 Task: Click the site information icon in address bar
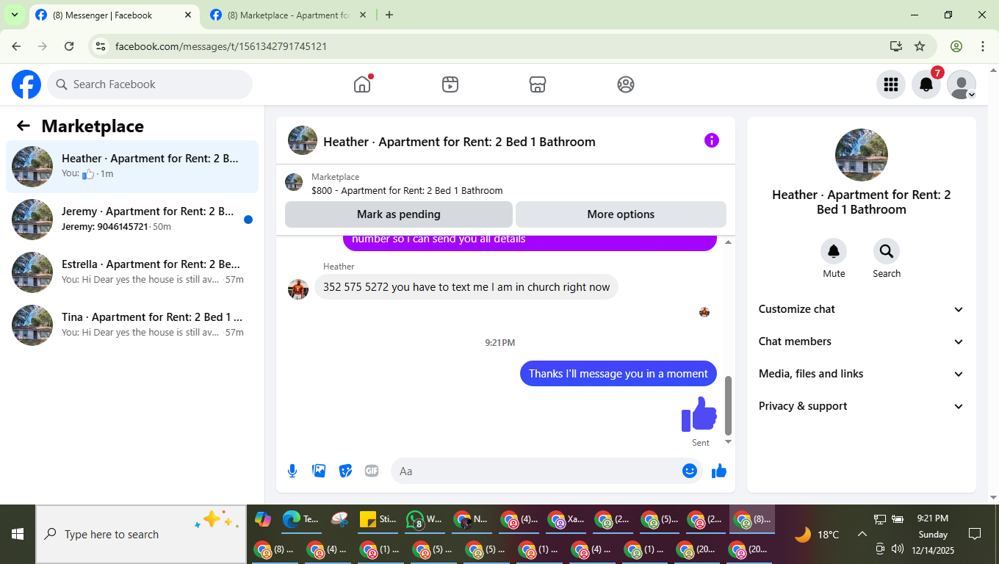pos(101,46)
